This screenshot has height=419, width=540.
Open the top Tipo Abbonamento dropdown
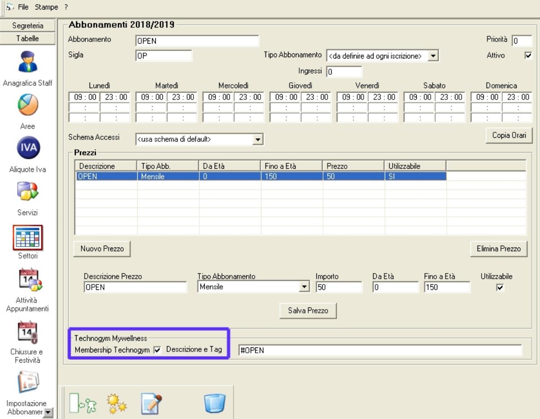tap(433, 56)
